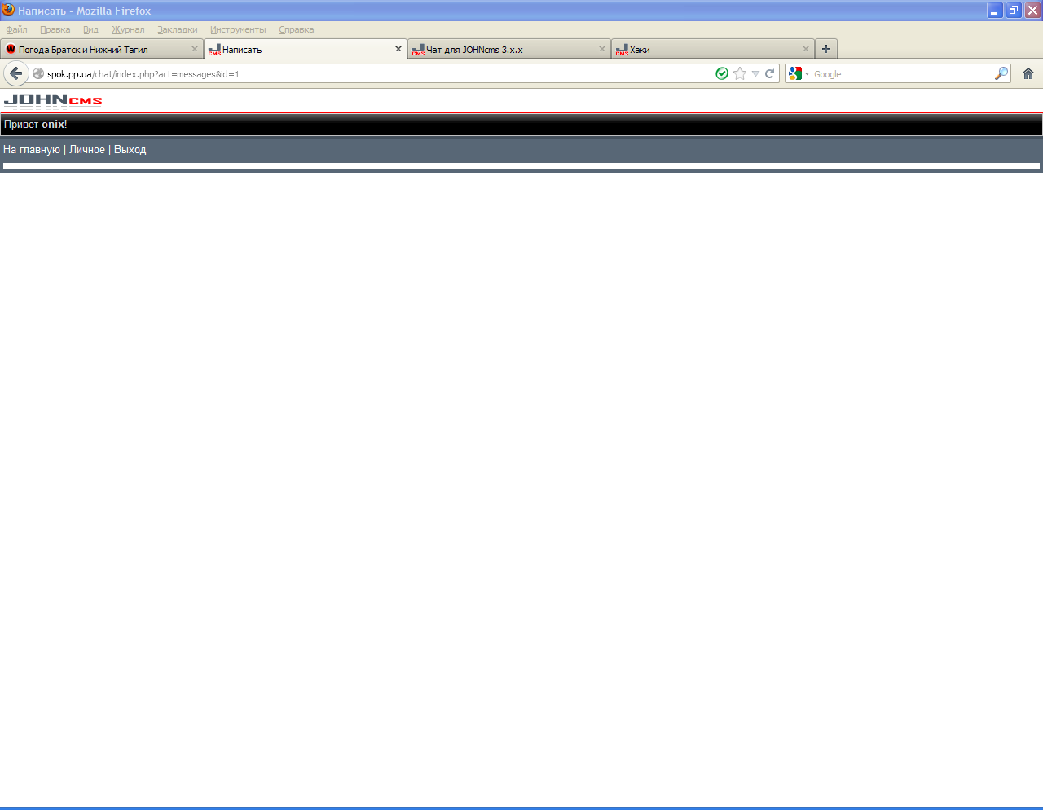
Task: Bookmark this page with the star icon
Action: click(740, 73)
